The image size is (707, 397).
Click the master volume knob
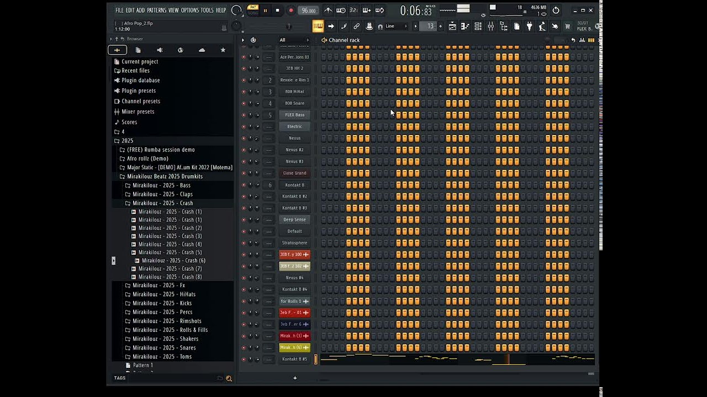(x=236, y=10)
